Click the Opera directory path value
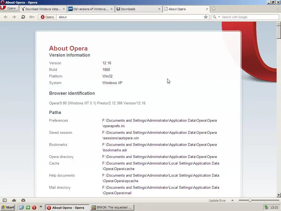 159,157
